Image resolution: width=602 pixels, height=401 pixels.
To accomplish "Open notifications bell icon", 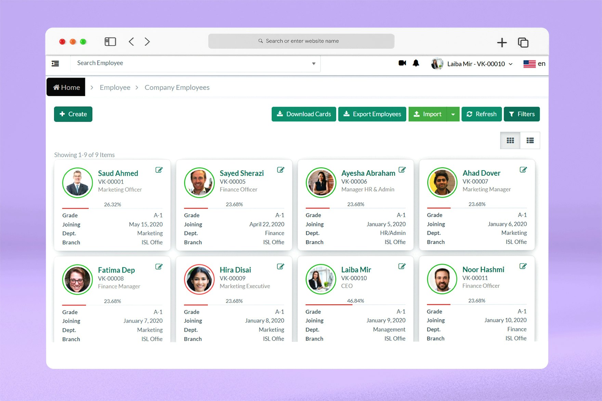I will pos(416,63).
